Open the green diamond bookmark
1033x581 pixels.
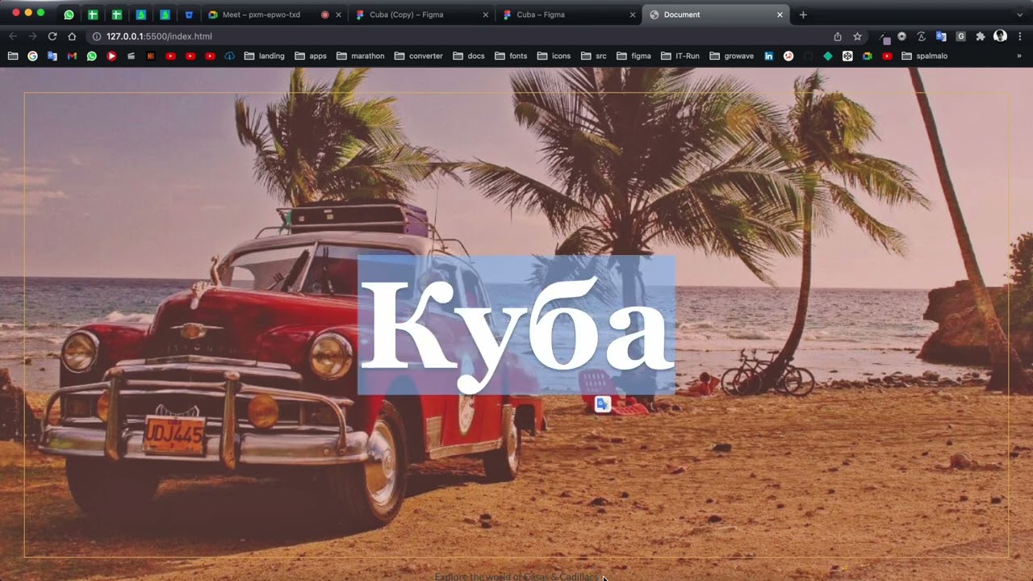(828, 56)
